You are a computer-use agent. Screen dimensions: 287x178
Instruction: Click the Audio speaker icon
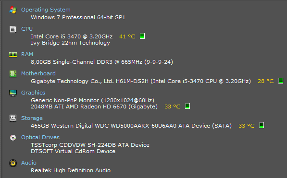13,163
